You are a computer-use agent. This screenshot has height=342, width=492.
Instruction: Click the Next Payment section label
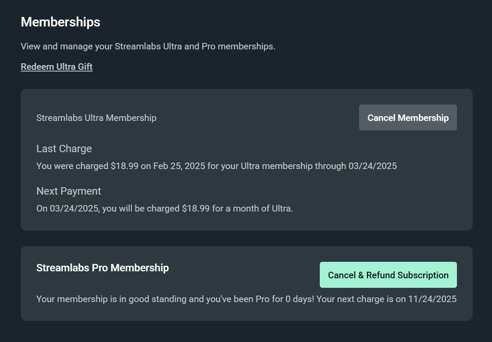click(68, 191)
